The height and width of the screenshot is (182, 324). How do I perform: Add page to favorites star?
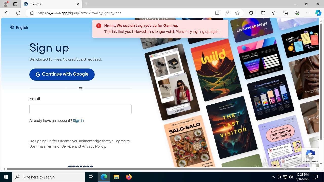click(x=237, y=13)
